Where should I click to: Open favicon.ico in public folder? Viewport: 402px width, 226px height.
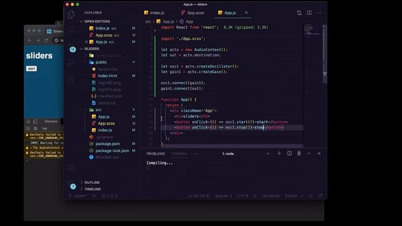click(x=108, y=69)
